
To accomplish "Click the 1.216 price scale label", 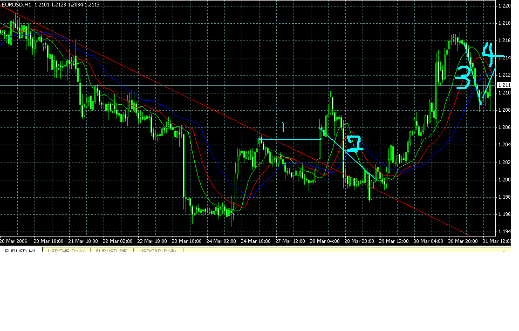I will pos(504,40).
